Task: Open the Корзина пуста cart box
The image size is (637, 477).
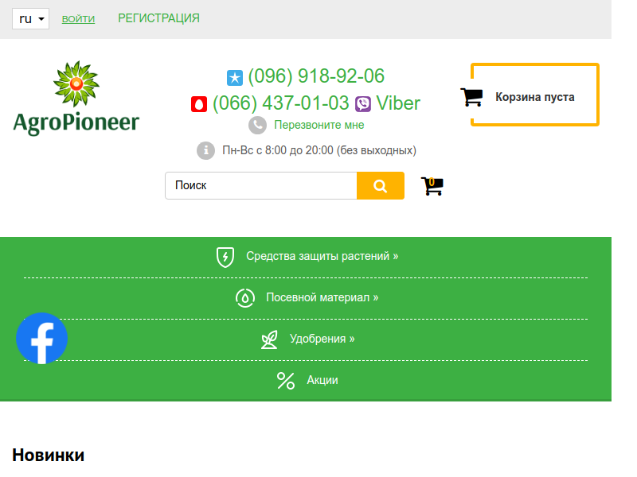Action: click(534, 95)
